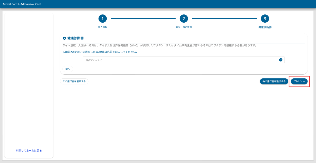Select the 個人情報 step label
This screenshot has width=316, height=163.
pos(102,27)
